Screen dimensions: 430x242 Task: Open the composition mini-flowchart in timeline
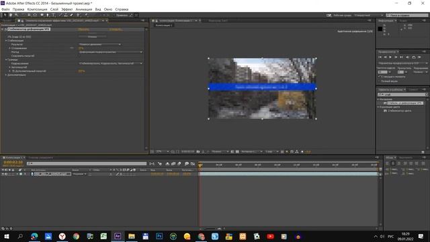[x=152, y=163]
